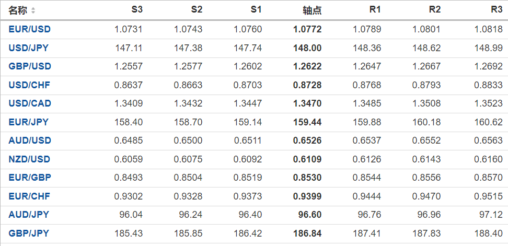Click the 名称 column header

tap(18, 10)
